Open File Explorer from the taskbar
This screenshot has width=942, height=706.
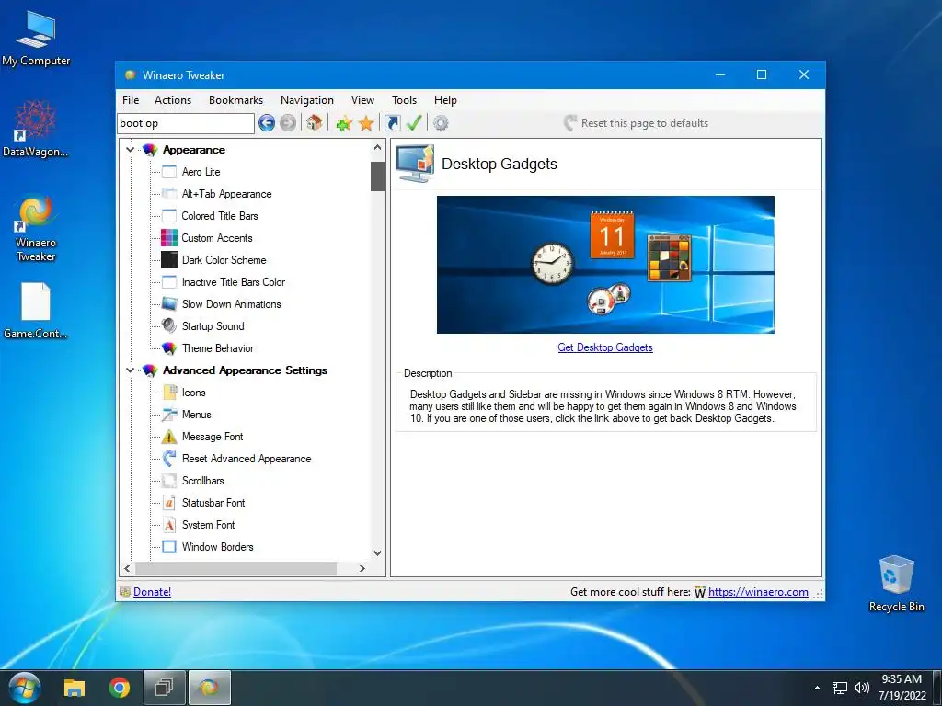(x=75, y=688)
